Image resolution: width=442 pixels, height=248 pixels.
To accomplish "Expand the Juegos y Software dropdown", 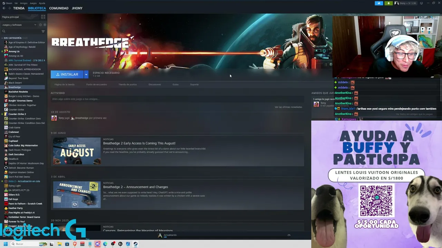I will click(19, 25).
